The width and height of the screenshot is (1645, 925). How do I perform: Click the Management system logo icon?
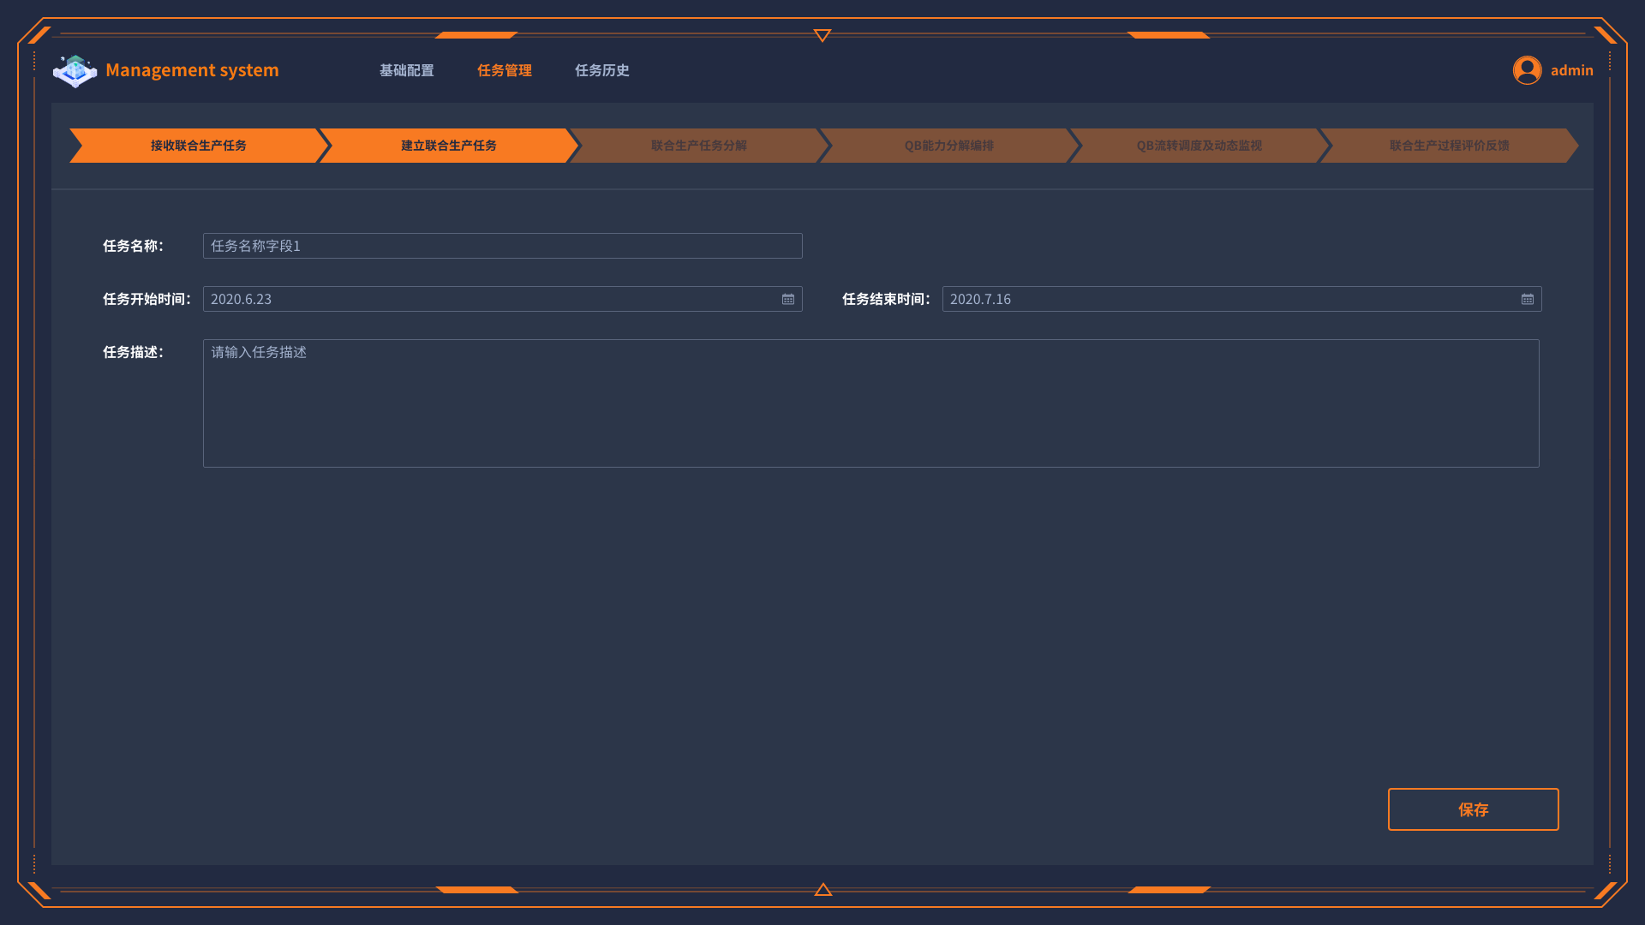click(75, 70)
